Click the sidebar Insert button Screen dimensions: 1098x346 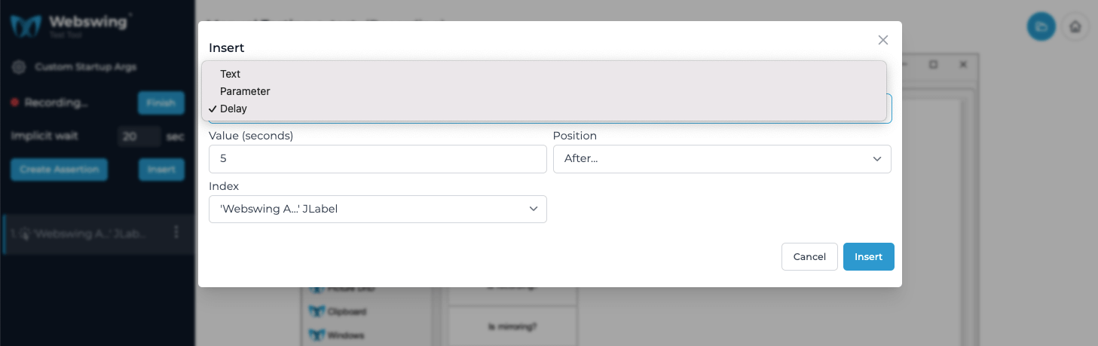[161, 170]
